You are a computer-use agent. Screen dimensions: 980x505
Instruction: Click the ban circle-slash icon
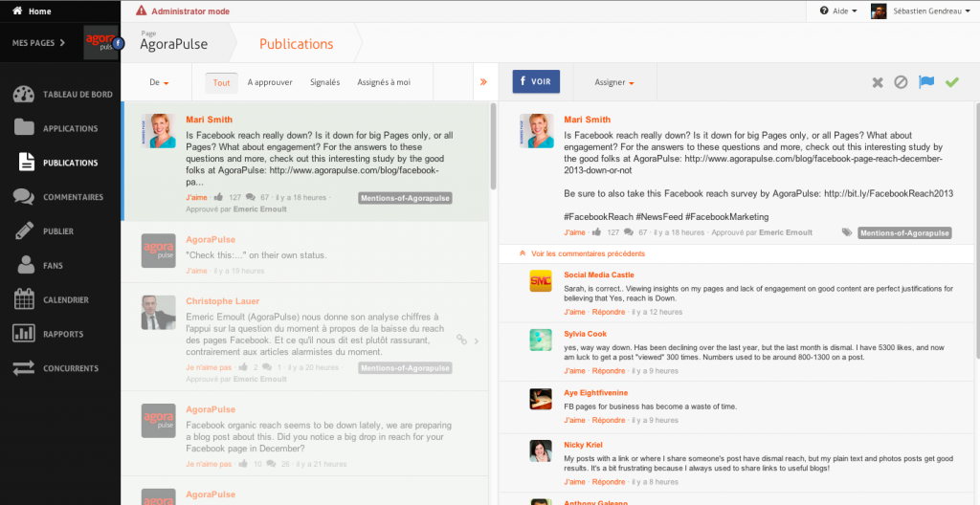(x=901, y=82)
